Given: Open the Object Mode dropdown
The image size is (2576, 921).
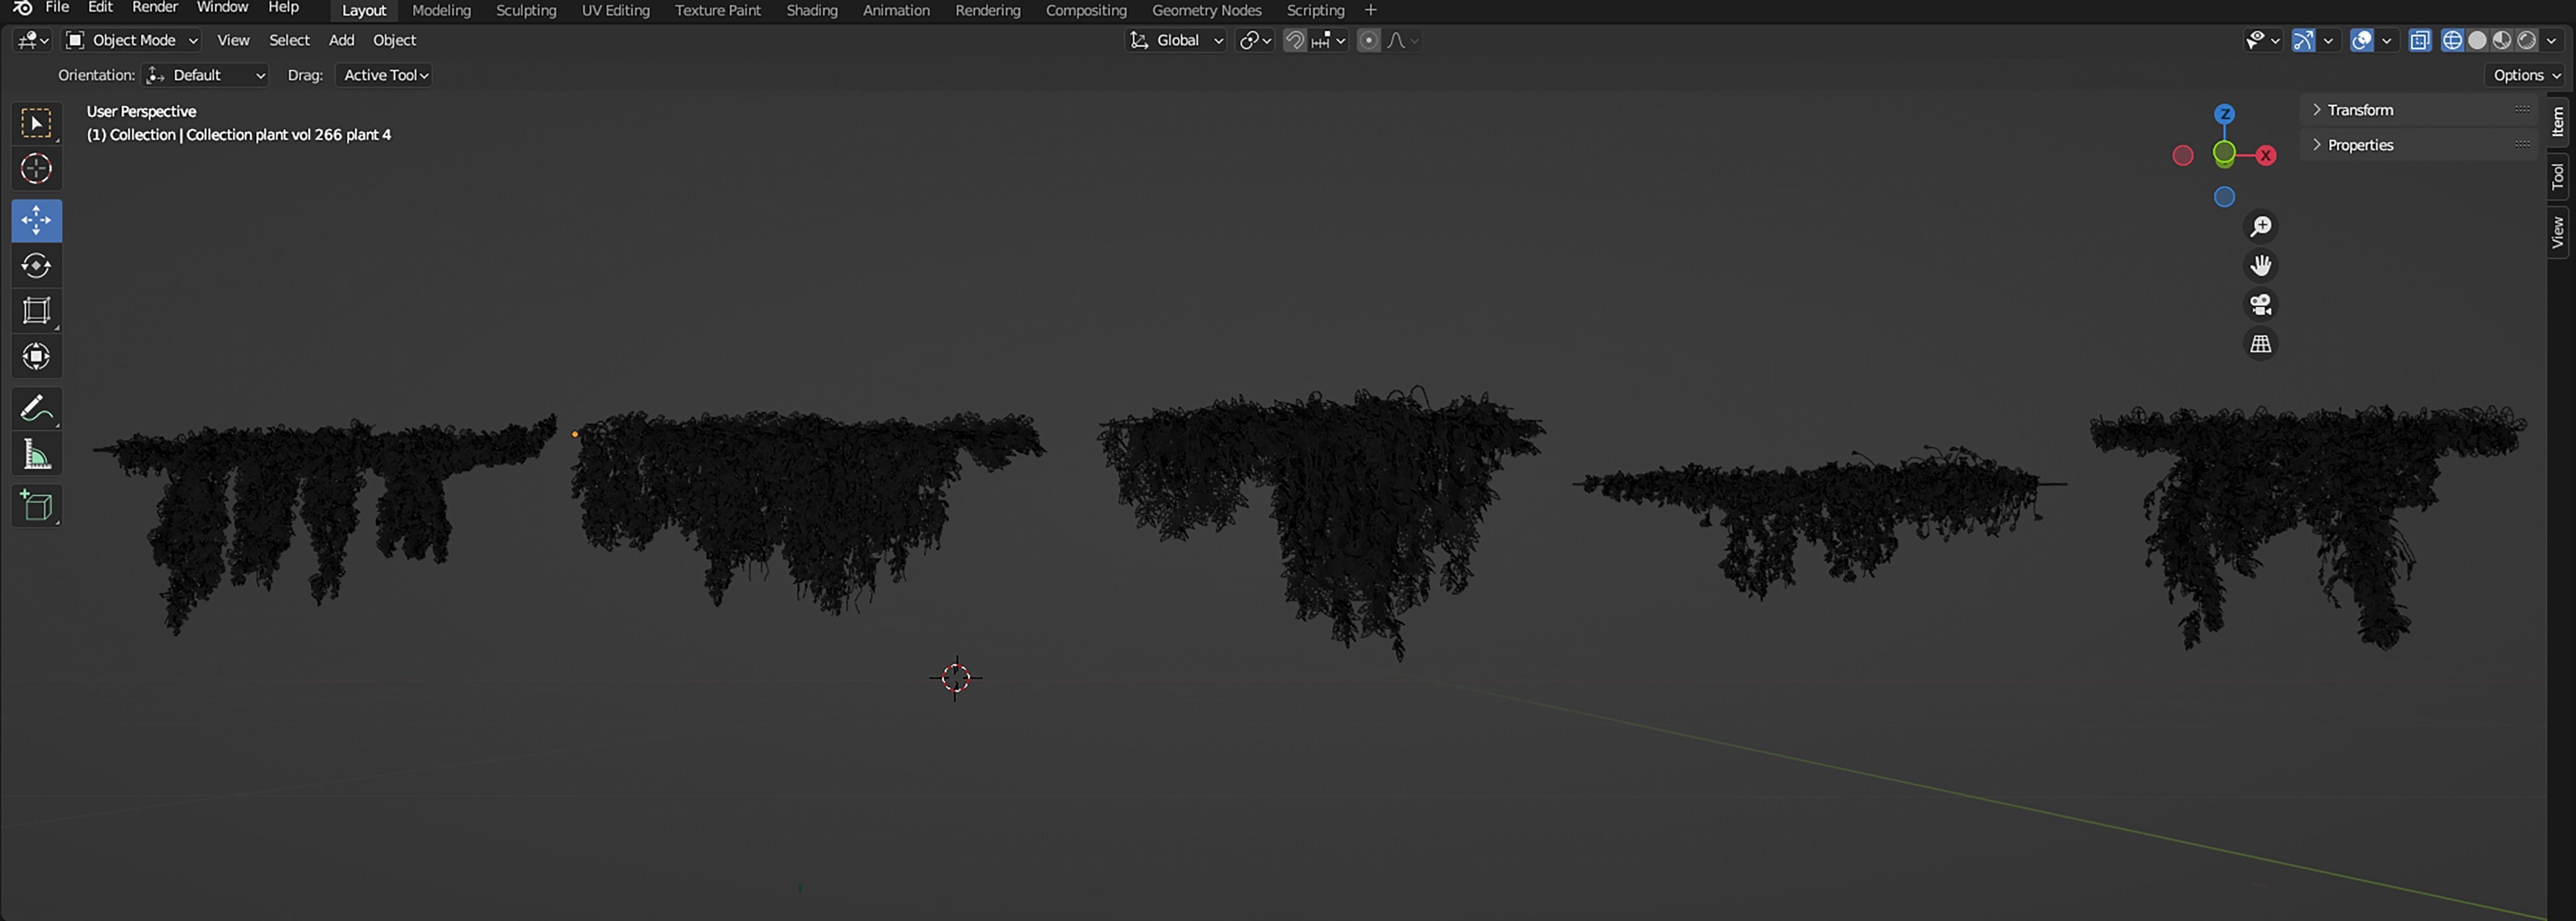Looking at the screenshot, I should click(132, 40).
